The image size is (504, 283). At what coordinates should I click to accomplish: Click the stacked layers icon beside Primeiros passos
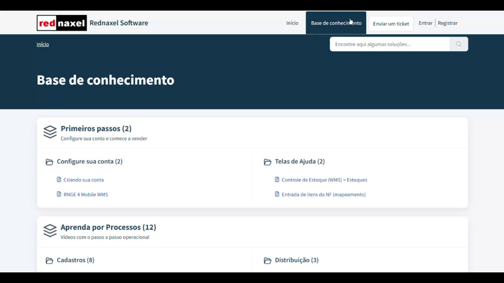click(50, 132)
